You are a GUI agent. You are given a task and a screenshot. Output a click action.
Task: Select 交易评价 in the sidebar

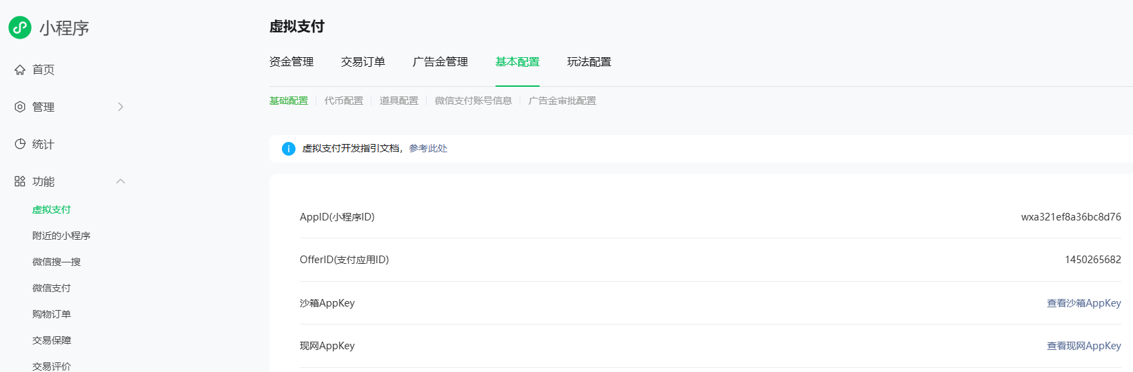coord(52,366)
